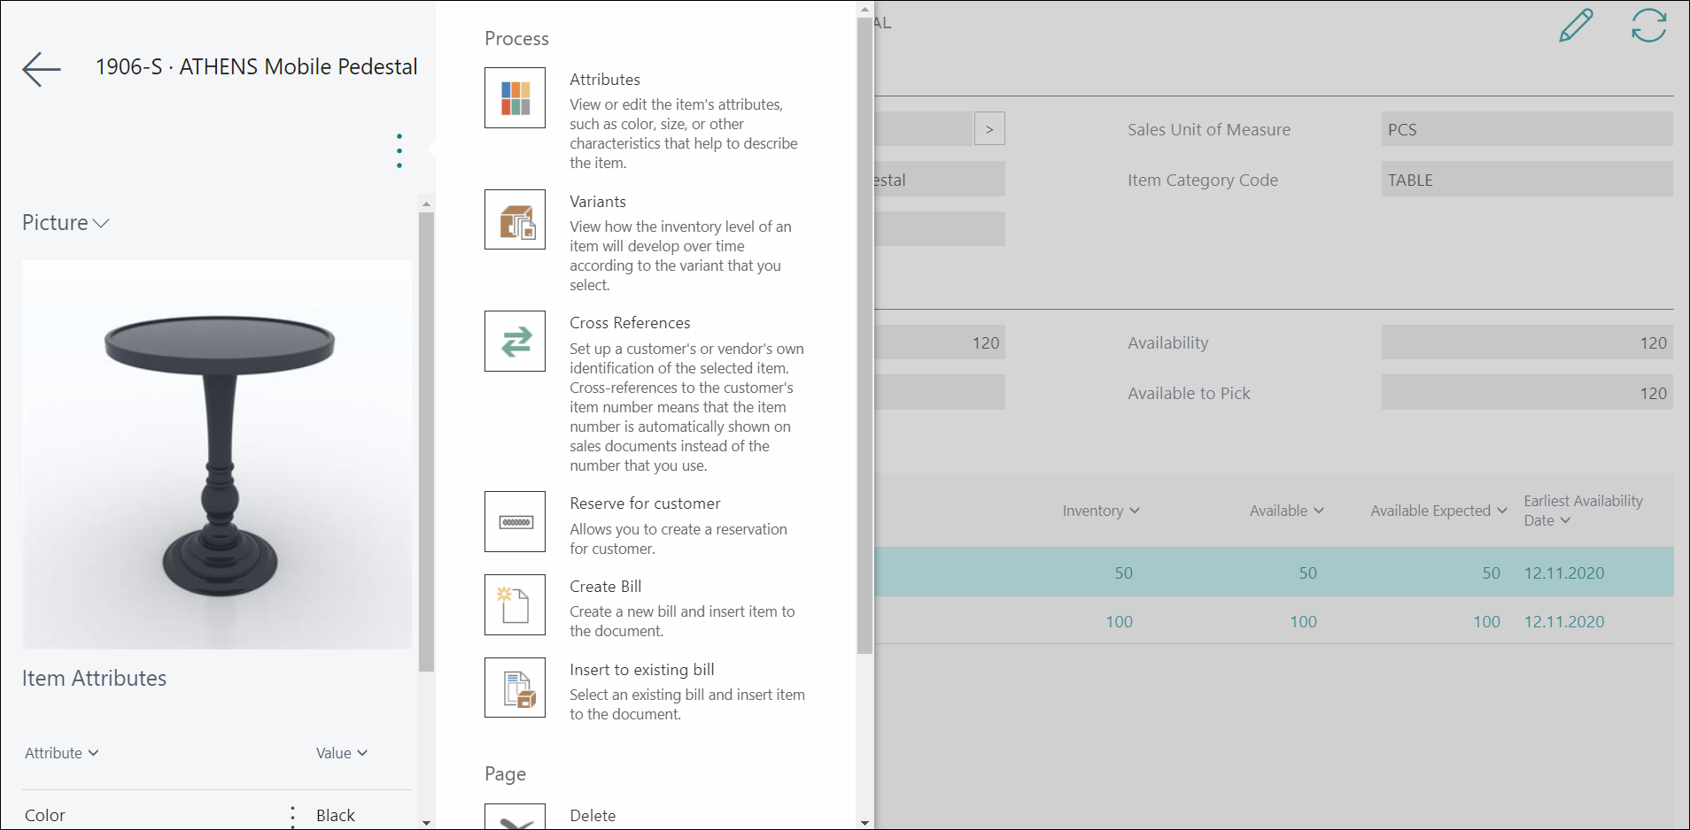Click the menu scrollbar down arrow
Viewport: 1690px width, 830px height.
865,823
